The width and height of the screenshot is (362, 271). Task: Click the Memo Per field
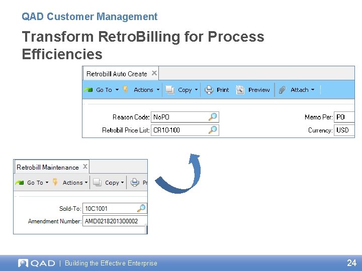(x=344, y=117)
